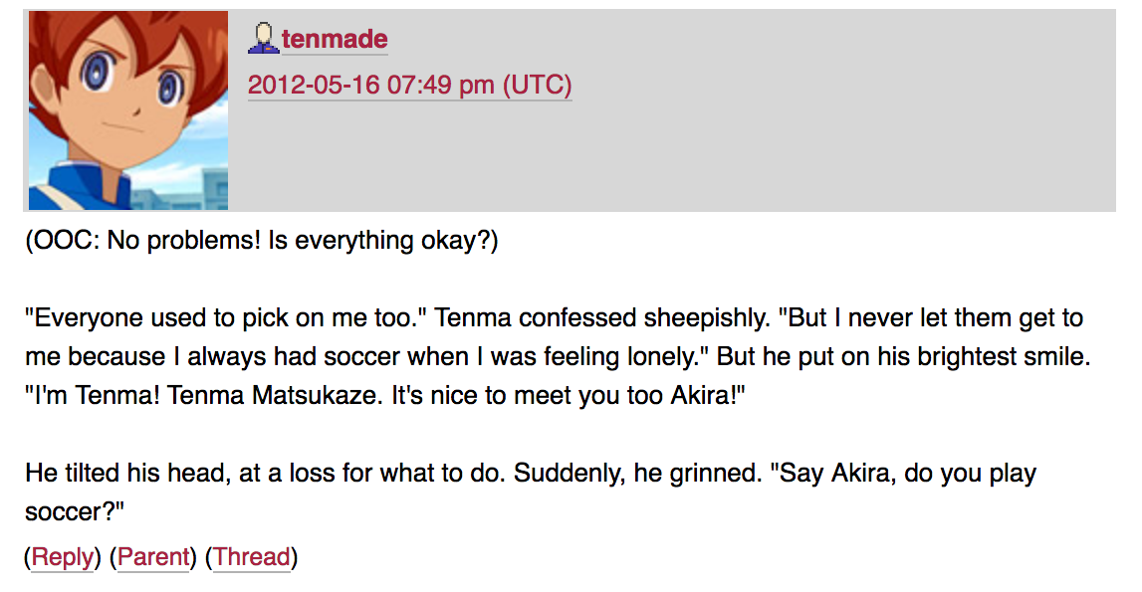Click the phrase "at a loss for what to do"
The image size is (1142, 592).
[372, 473]
